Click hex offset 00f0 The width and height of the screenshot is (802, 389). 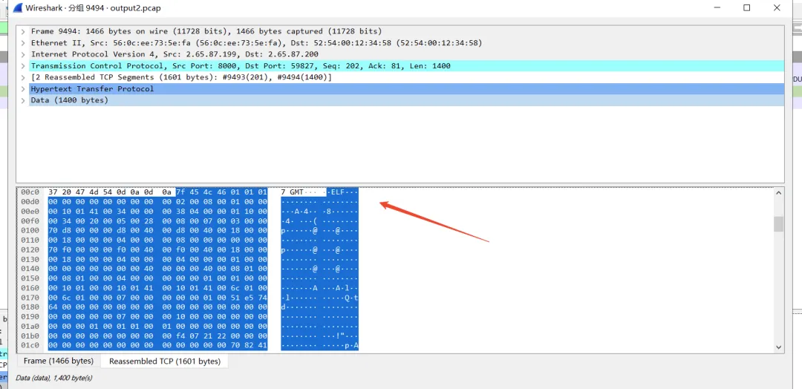click(30, 221)
